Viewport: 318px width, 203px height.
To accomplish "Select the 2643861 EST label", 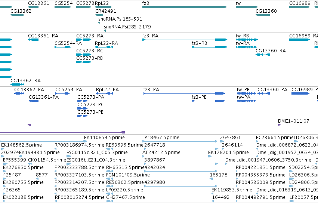I will coord(231,138).
